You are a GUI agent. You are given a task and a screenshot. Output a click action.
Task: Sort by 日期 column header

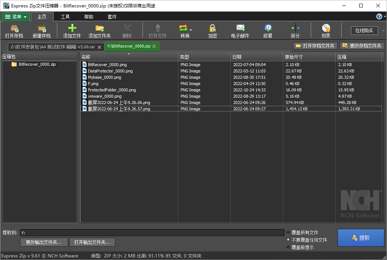click(x=257, y=57)
